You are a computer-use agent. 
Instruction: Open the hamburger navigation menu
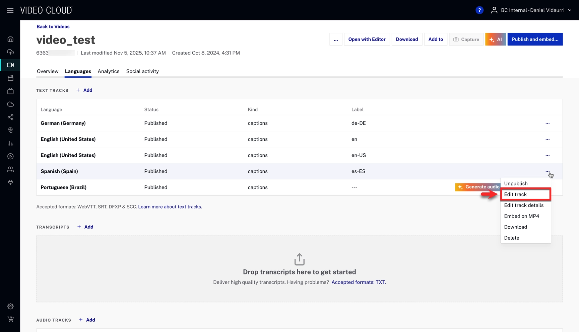pos(10,10)
